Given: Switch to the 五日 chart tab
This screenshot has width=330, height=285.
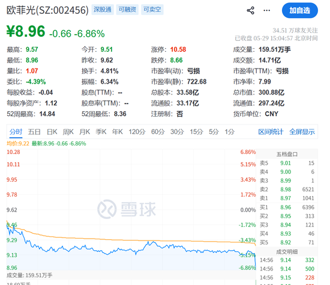Looking at the screenshot, I should point(34,132).
